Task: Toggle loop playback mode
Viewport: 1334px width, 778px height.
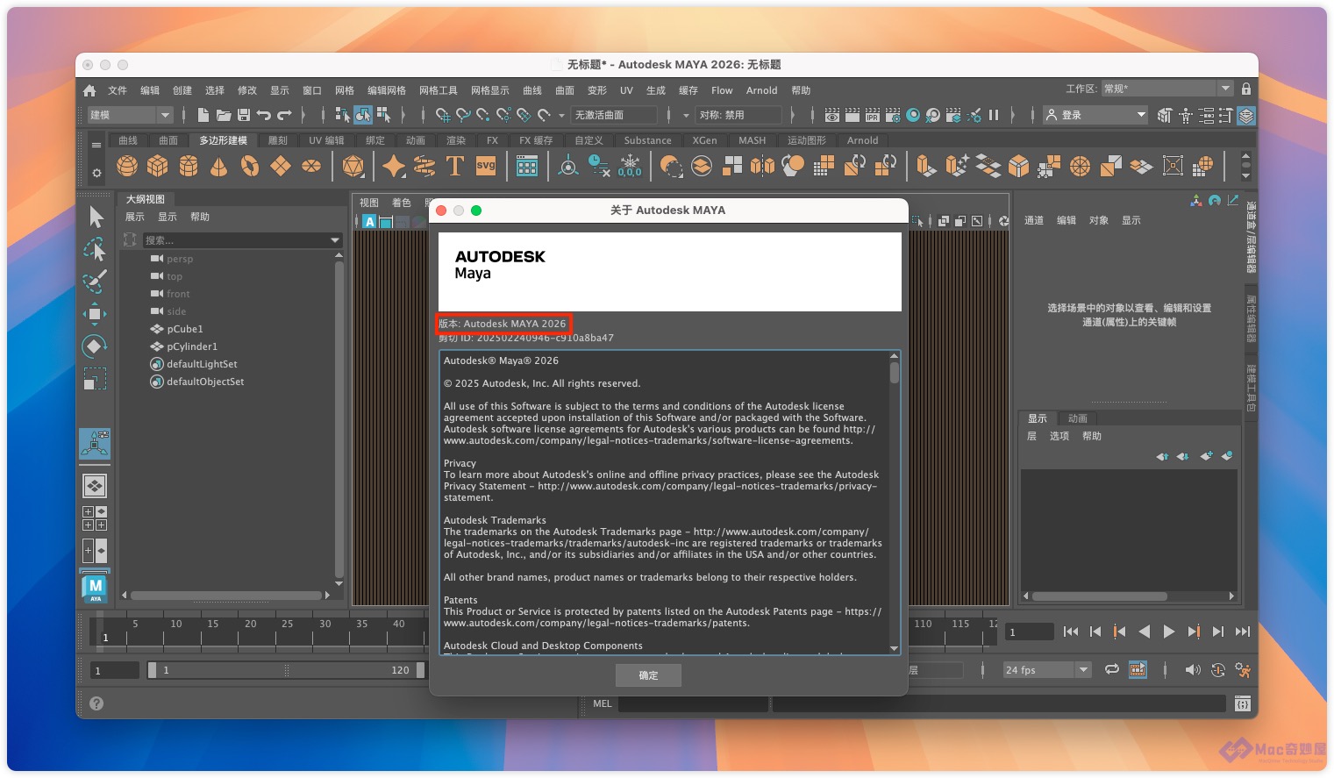Action: coord(1111,670)
